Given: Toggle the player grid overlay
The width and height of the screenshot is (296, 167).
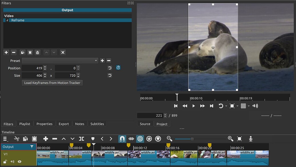Looking at the screenshot, I should tap(243, 106).
